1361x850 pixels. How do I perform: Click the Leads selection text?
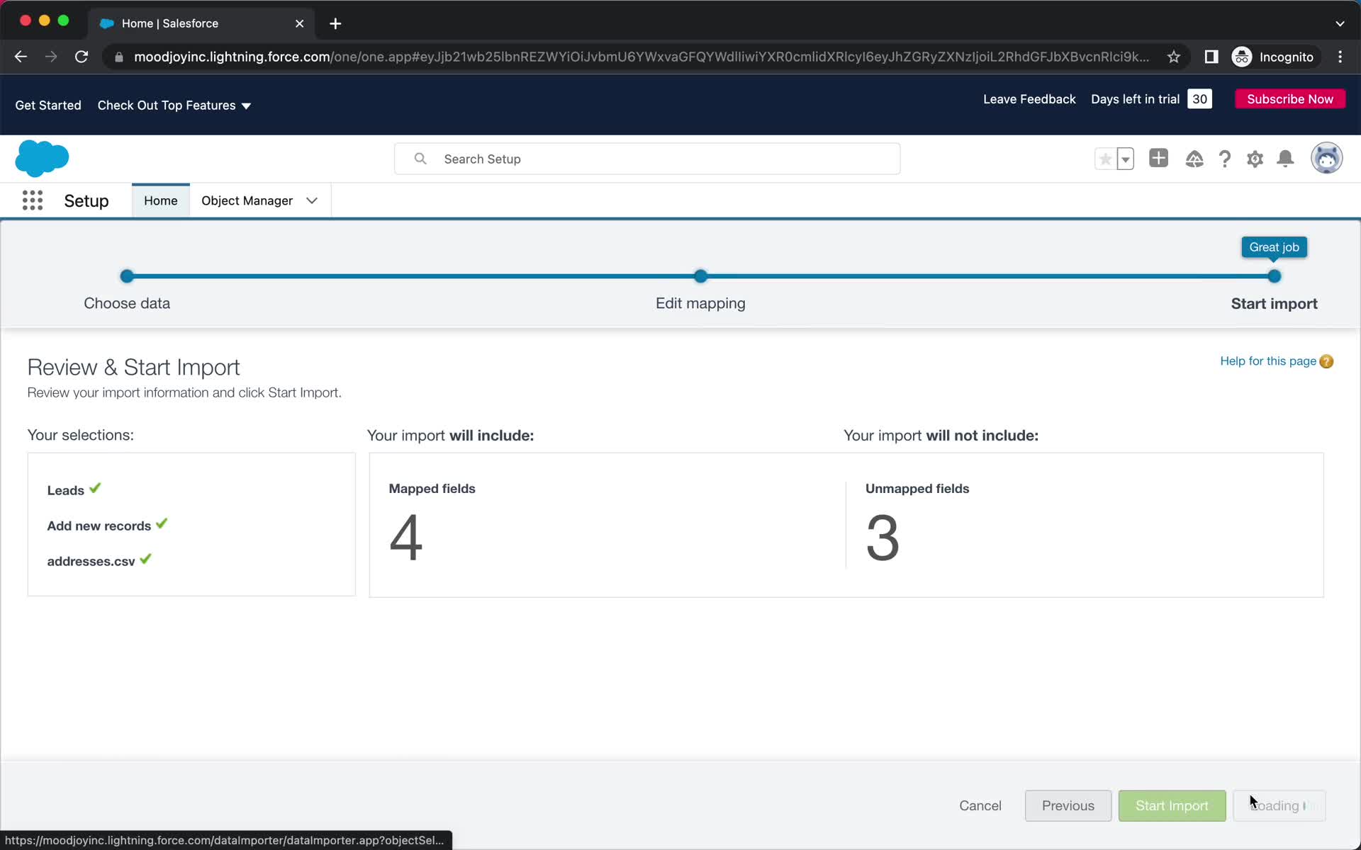tap(65, 490)
